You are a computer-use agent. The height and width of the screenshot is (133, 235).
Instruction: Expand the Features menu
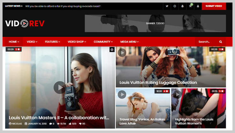[x=53, y=42]
